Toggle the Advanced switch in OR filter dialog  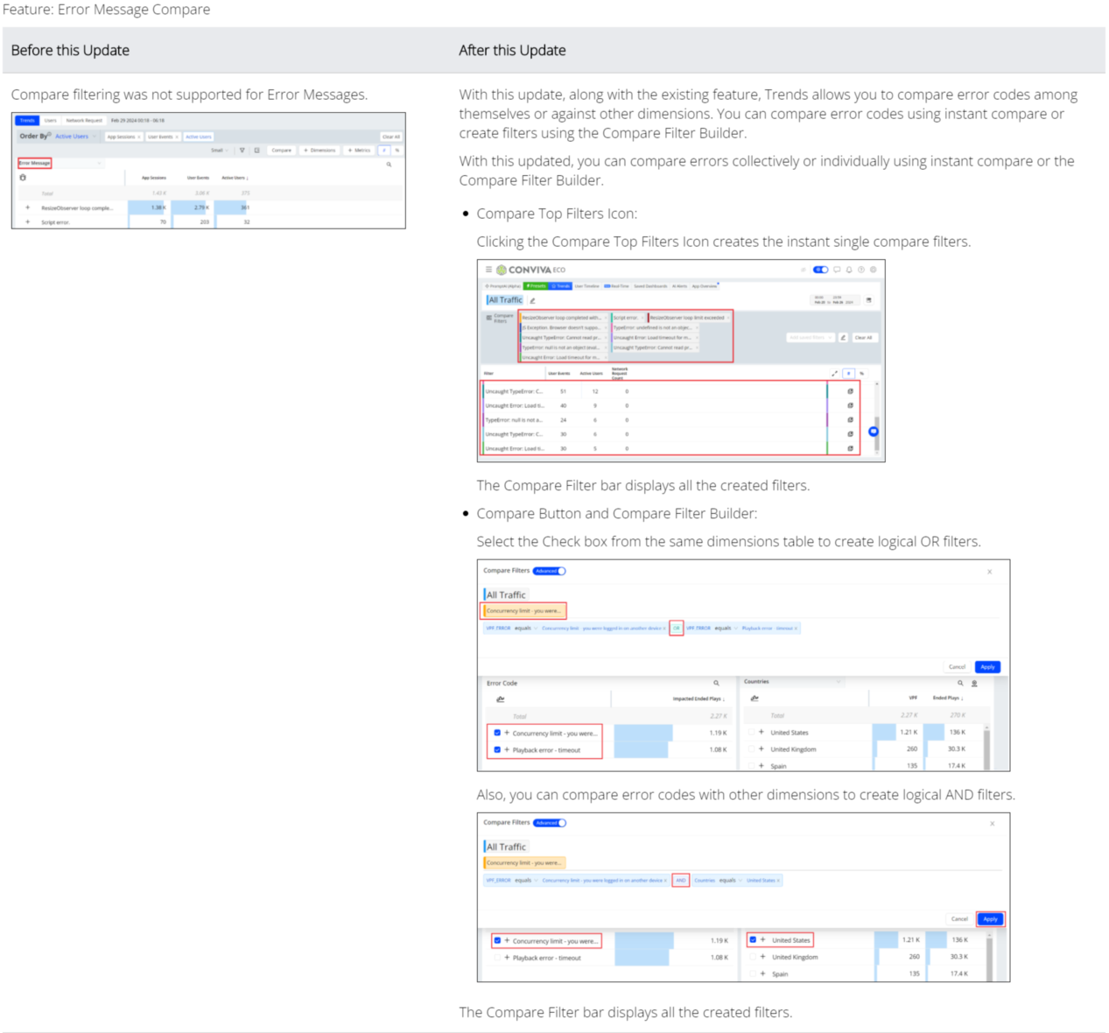(551, 571)
